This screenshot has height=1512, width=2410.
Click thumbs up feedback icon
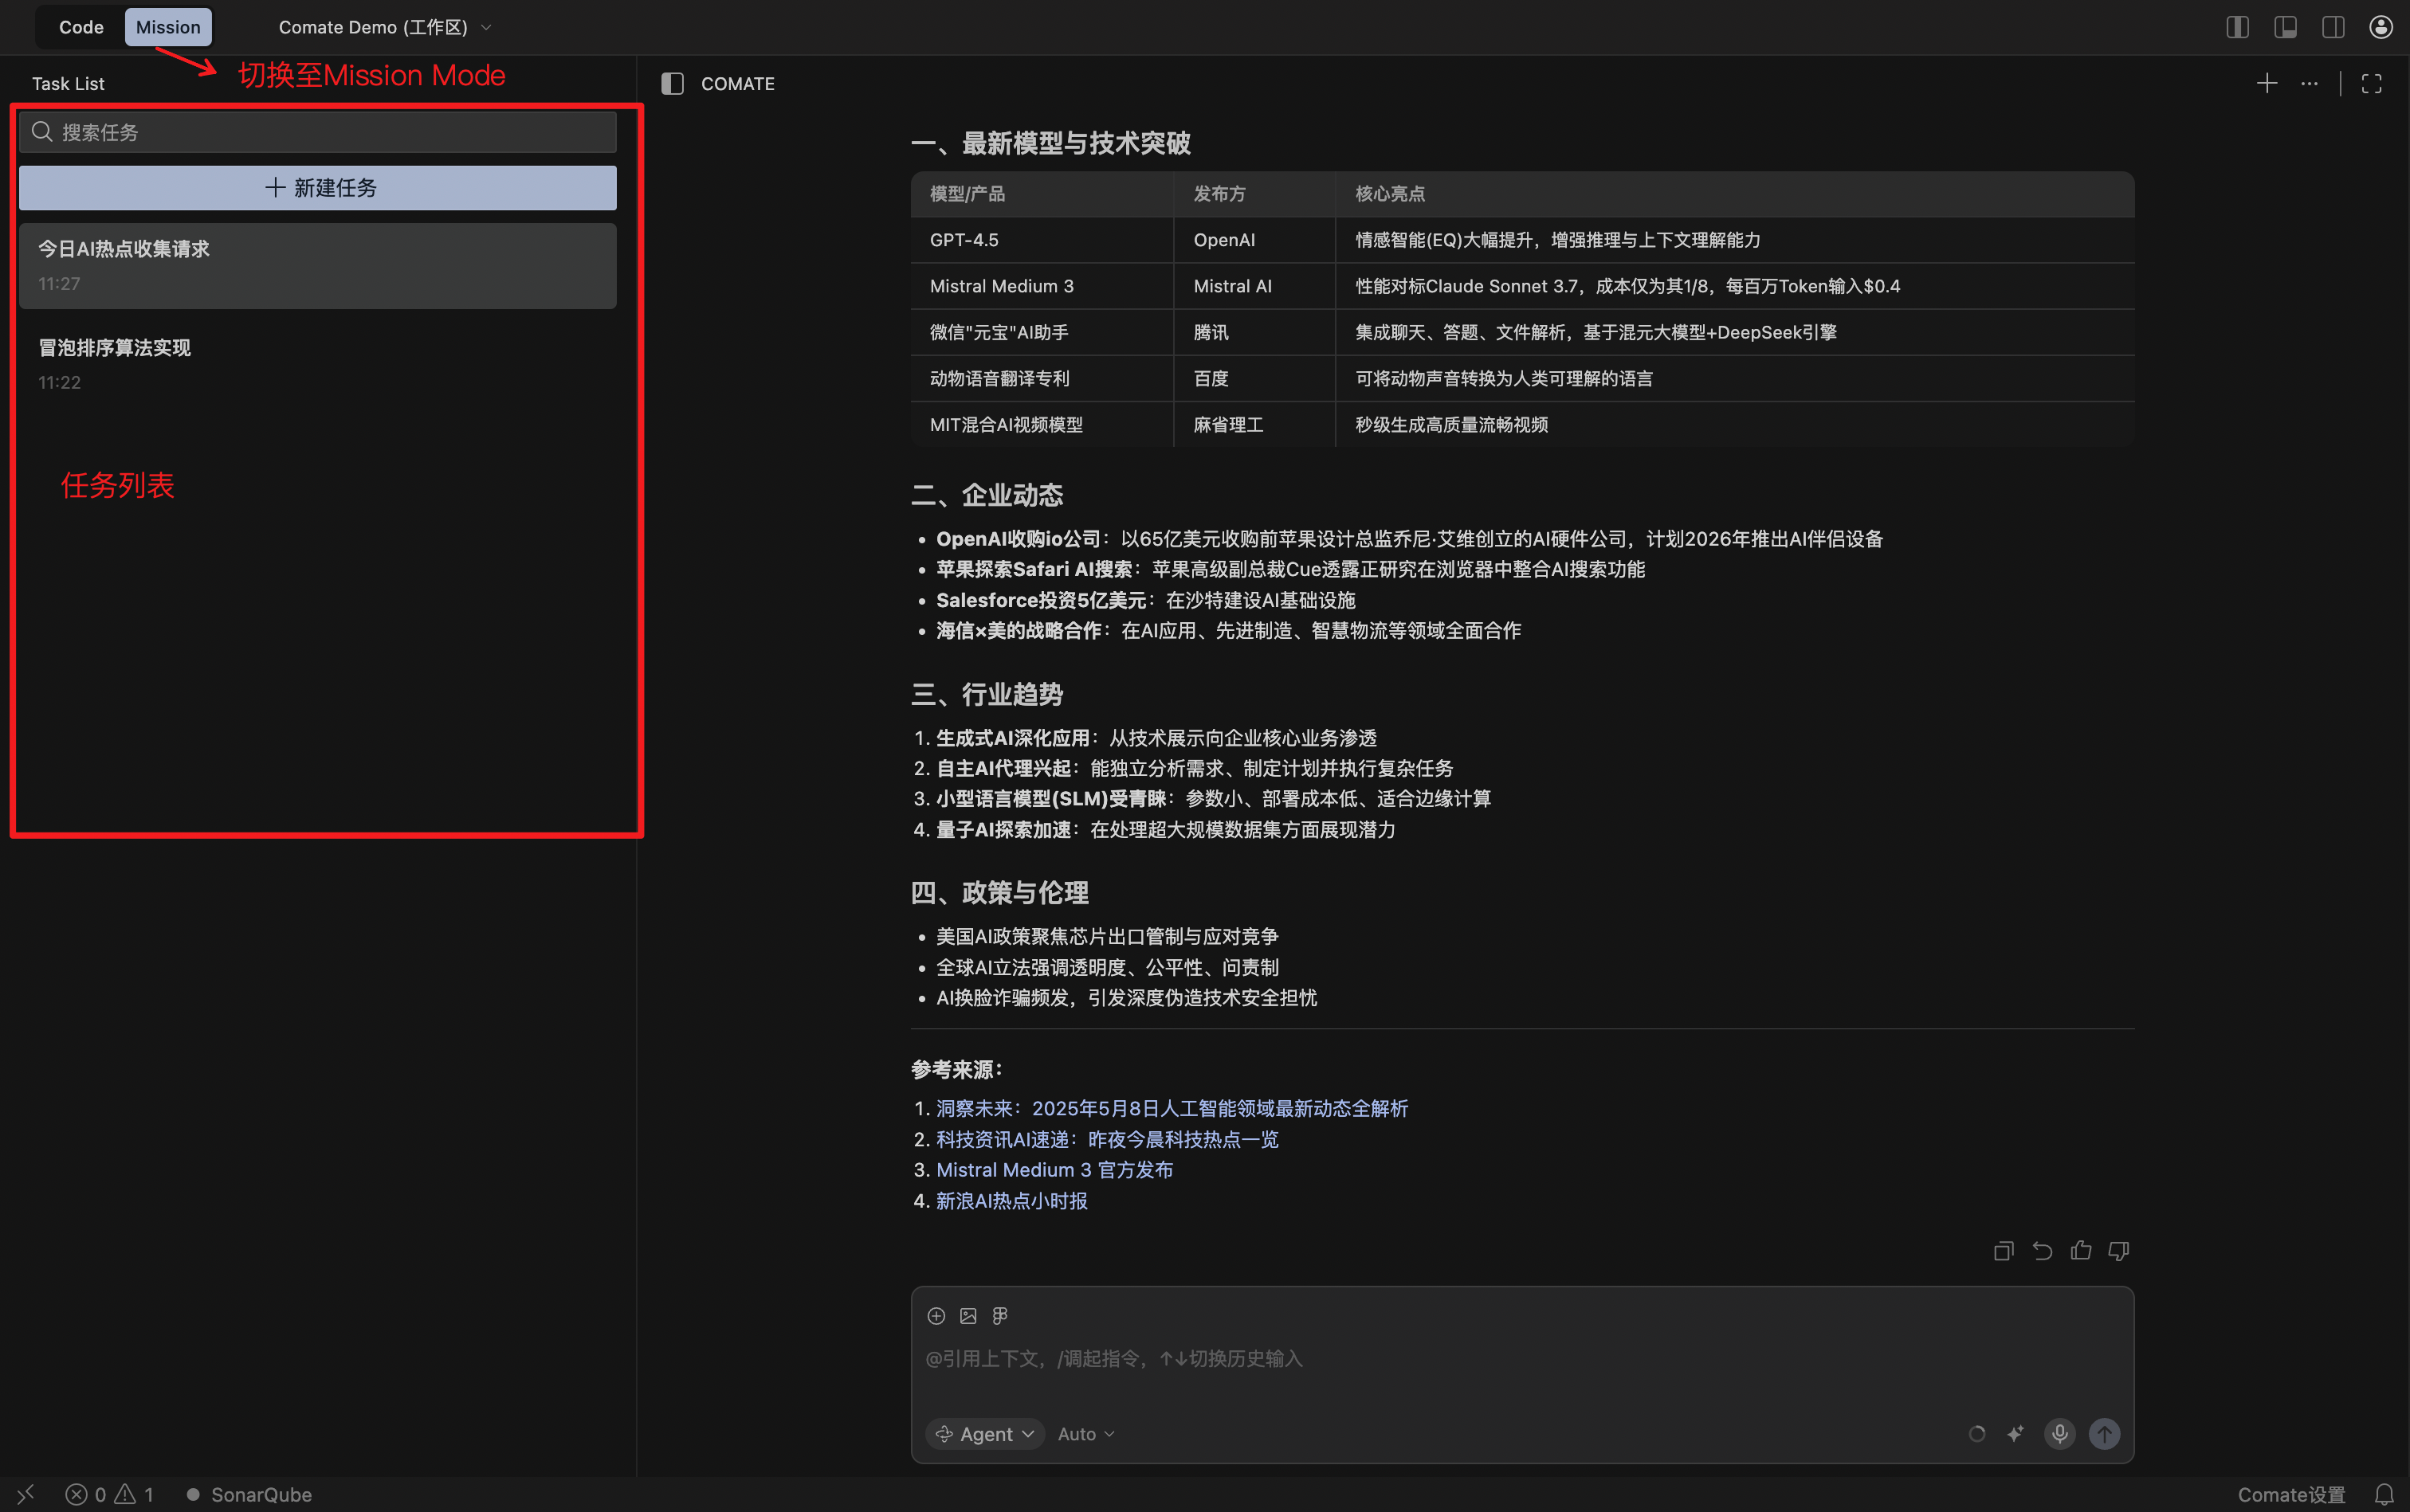point(2081,1250)
